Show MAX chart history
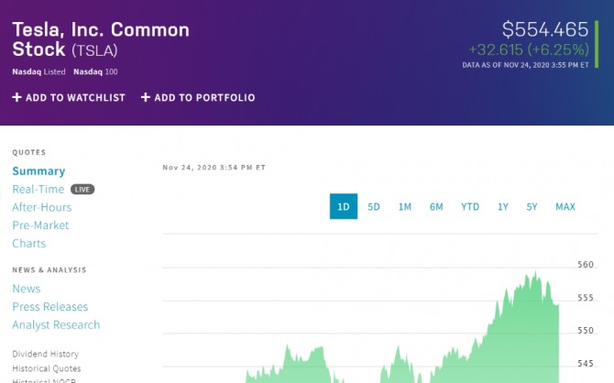Image resolution: width=614 pixels, height=383 pixels. [565, 207]
